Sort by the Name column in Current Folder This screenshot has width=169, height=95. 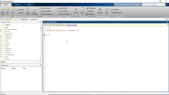tap(8, 25)
